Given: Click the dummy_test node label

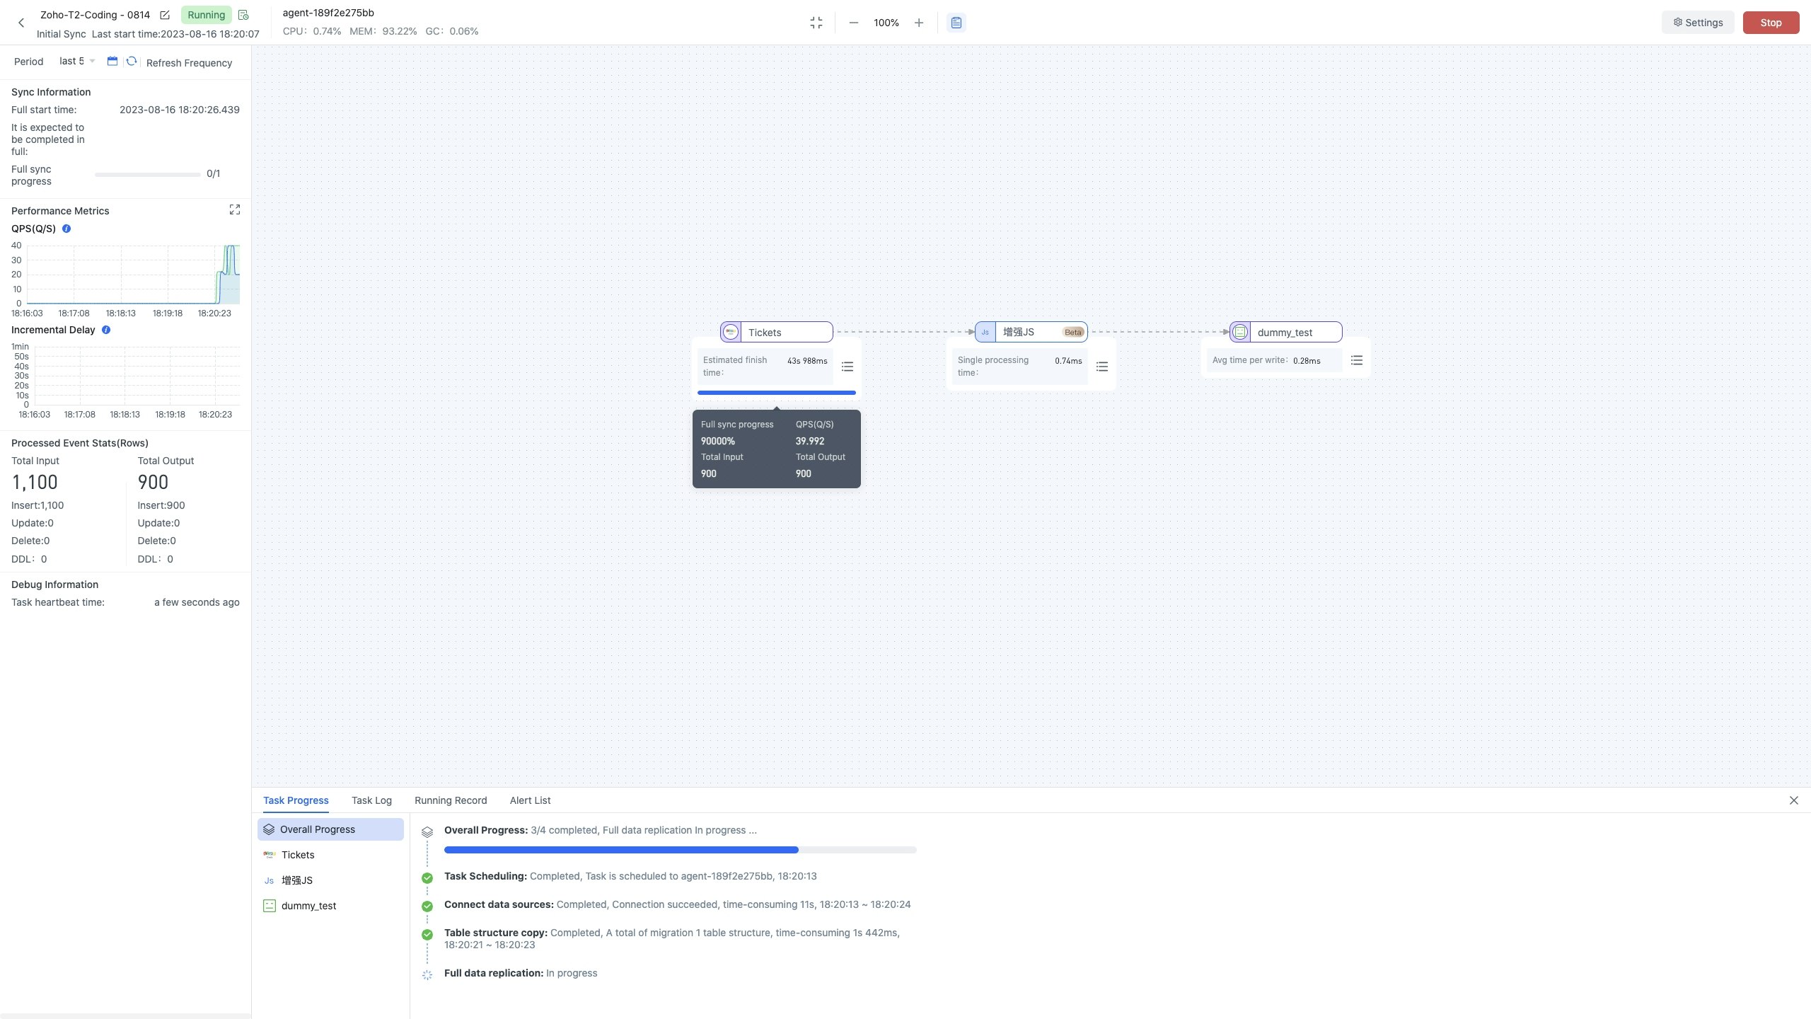Looking at the screenshot, I should [1285, 333].
